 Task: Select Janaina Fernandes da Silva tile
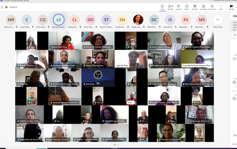pos(65,96)
